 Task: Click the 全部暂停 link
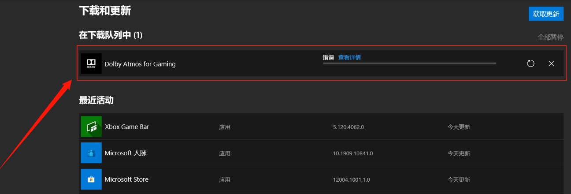[550, 37]
